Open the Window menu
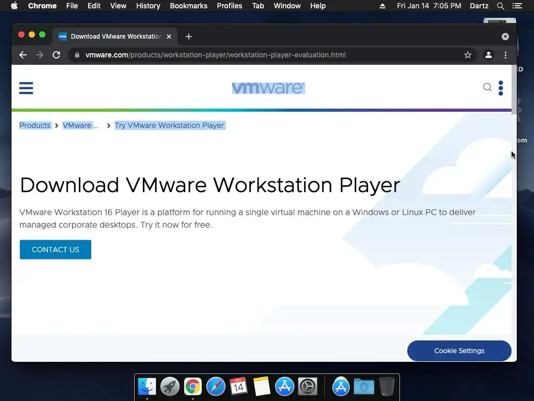Image resolution: width=534 pixels, height=401 pixels. point(287,6)
